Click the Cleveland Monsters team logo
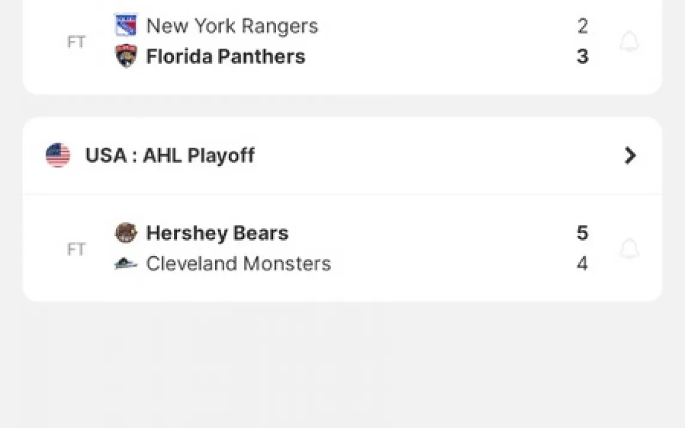The image size is (685, 428). pos(126,263)
